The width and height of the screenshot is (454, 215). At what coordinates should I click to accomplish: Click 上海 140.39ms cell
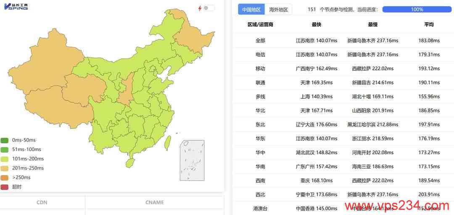[317, 97]
